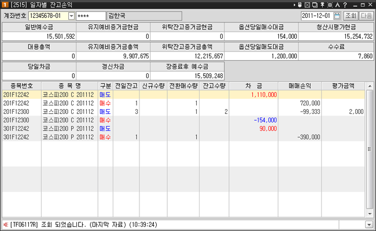Click the scroll up arrow of the table

pos(370,86)
